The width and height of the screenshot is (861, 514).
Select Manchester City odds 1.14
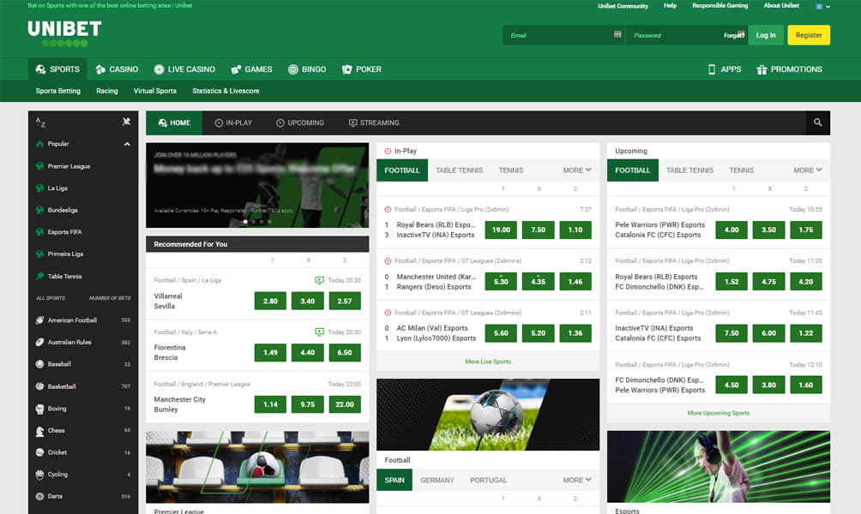270,404
